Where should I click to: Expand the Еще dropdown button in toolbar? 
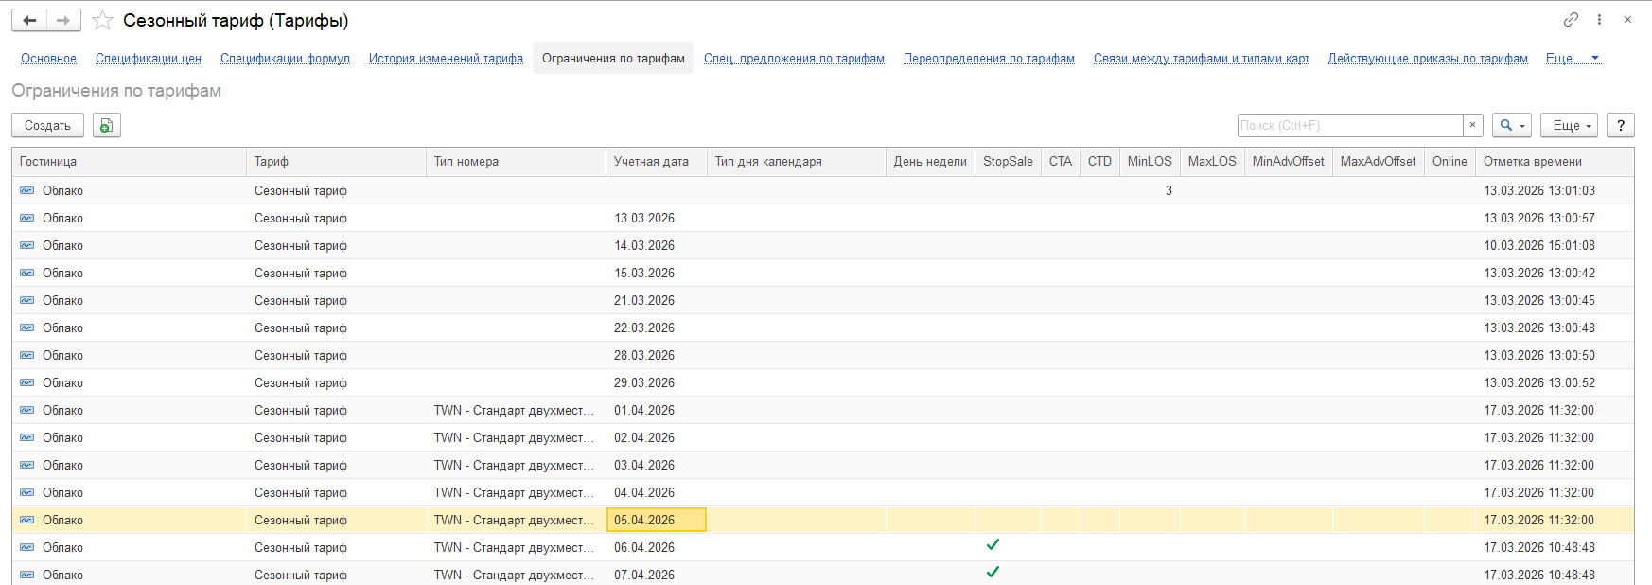pyautogui.click(x=1569, y=125)
